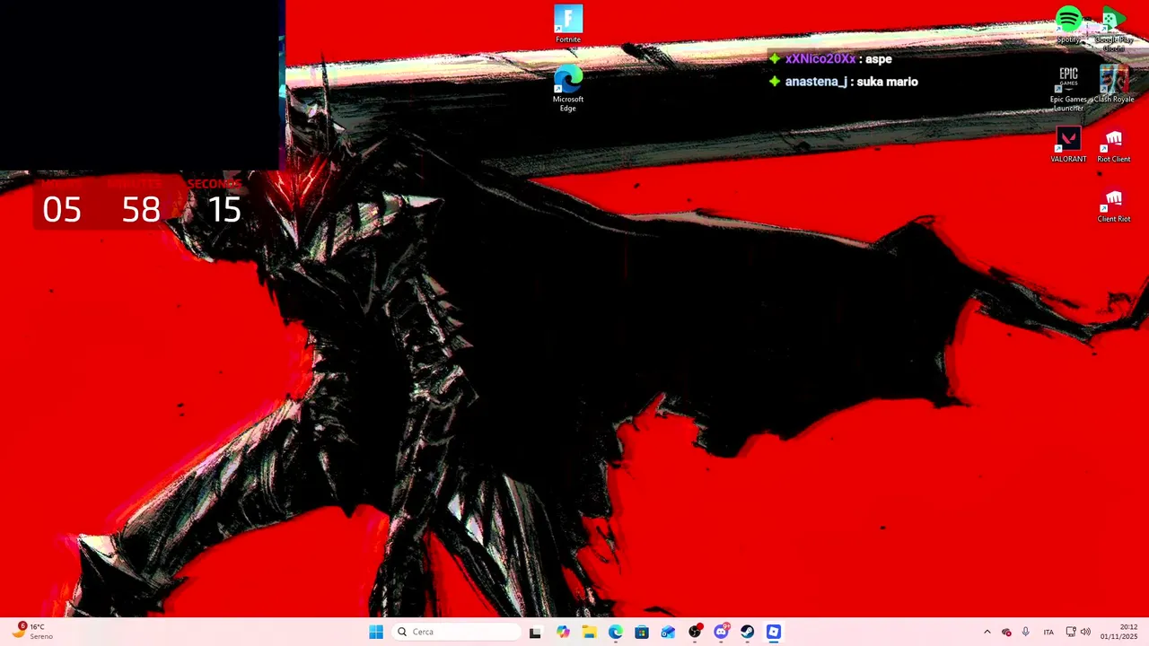Open the Microsoft Edge desktop shortcut

568,88
